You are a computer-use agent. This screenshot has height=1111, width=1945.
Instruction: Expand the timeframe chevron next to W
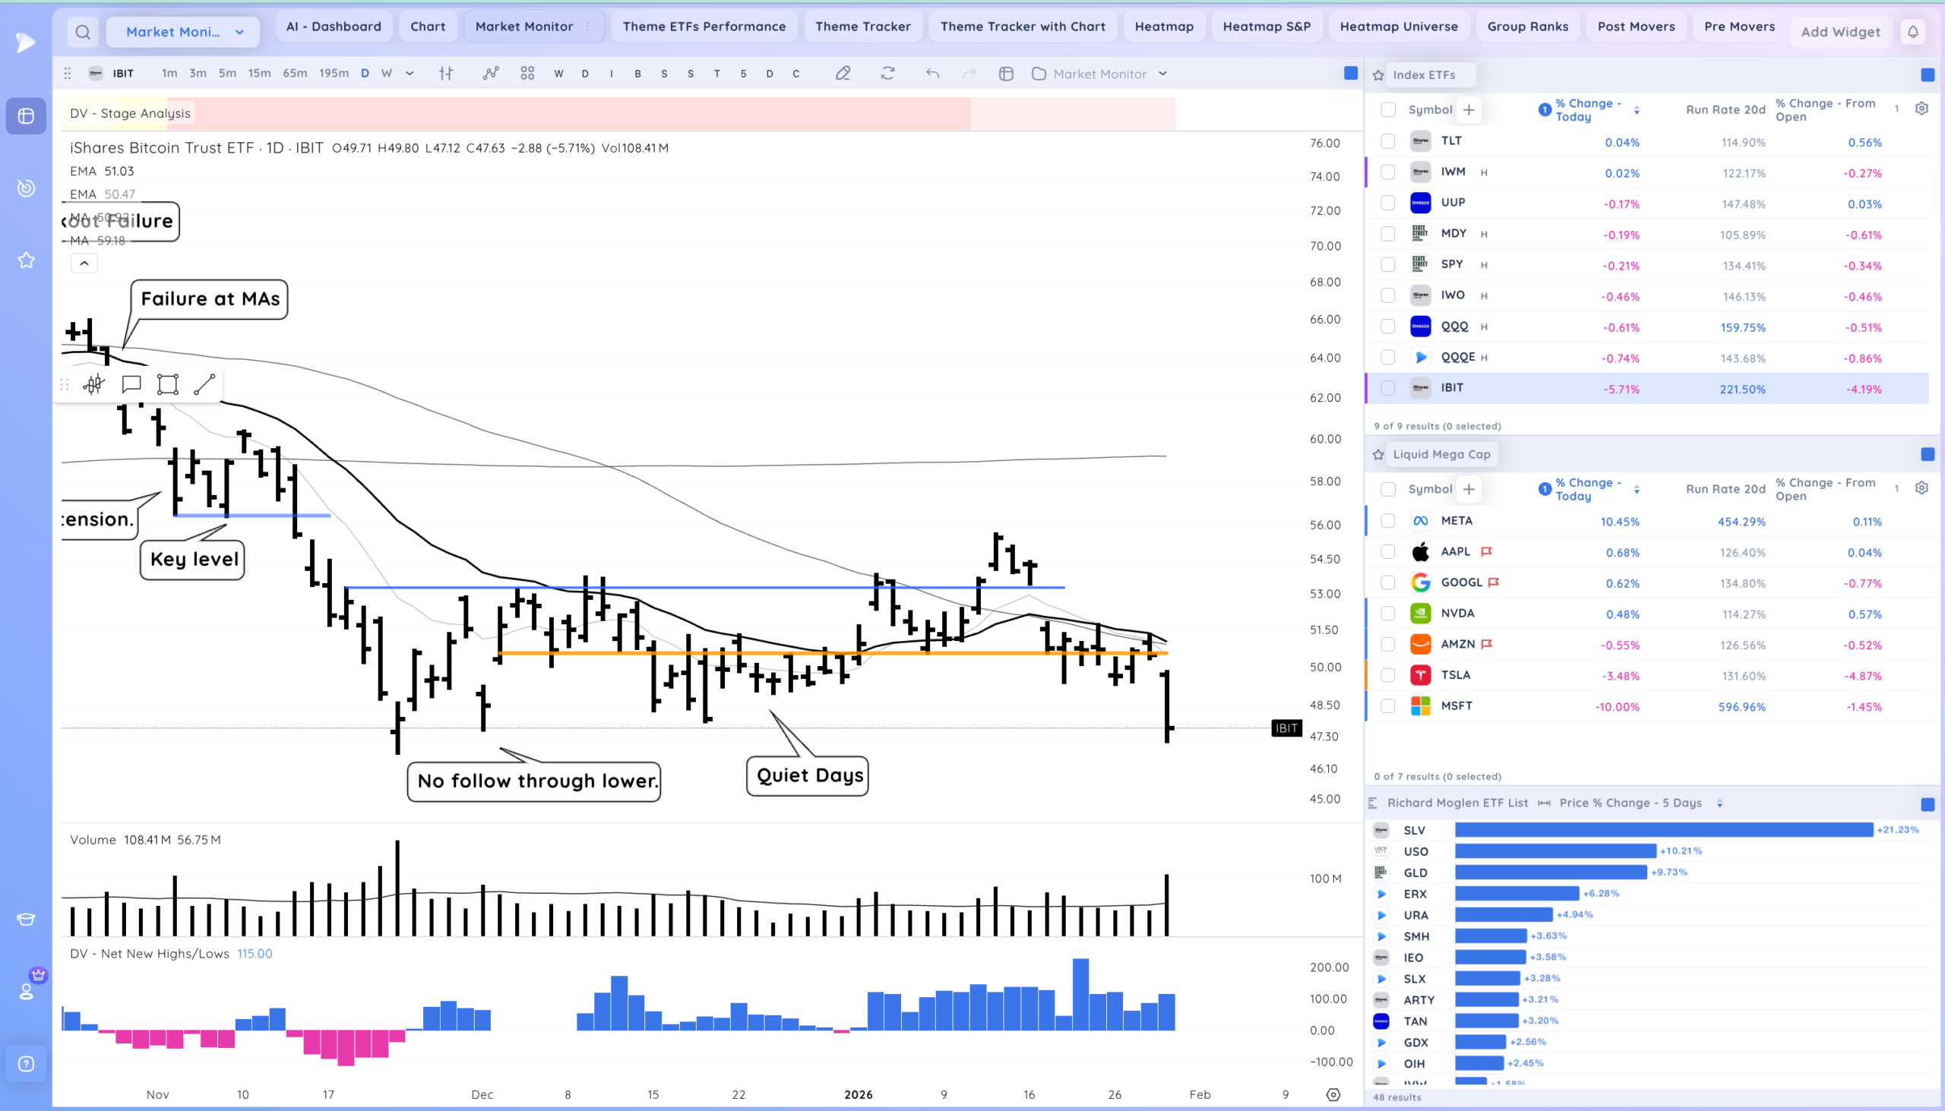pos(410,73)
